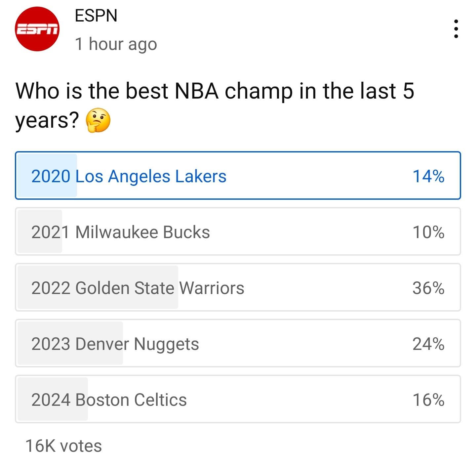Click the poll question text

click(x=215, y=91)
